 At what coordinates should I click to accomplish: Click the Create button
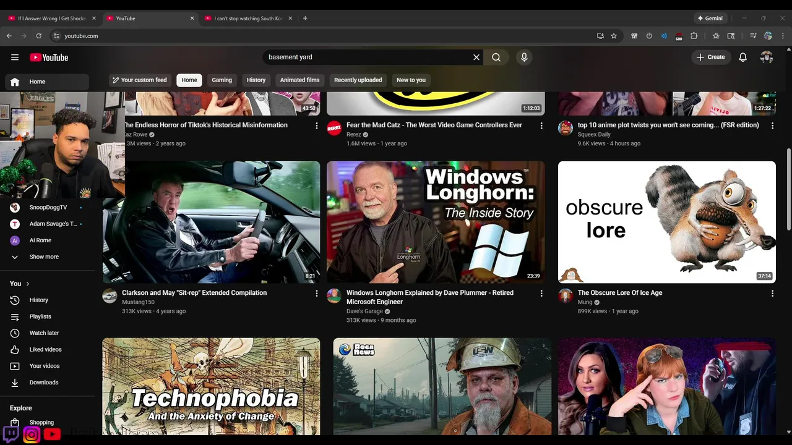(711, 57)
